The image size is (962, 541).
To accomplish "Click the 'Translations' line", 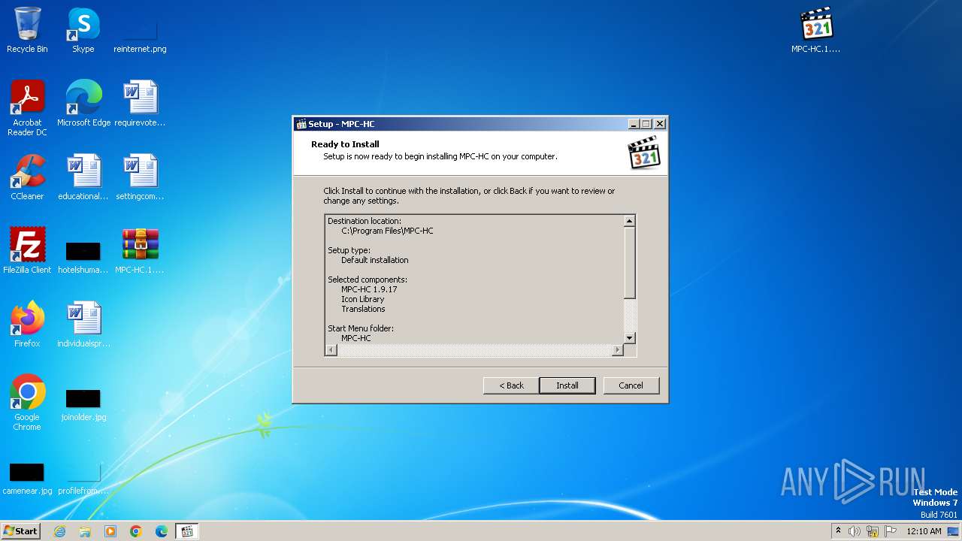I will 363,309.
